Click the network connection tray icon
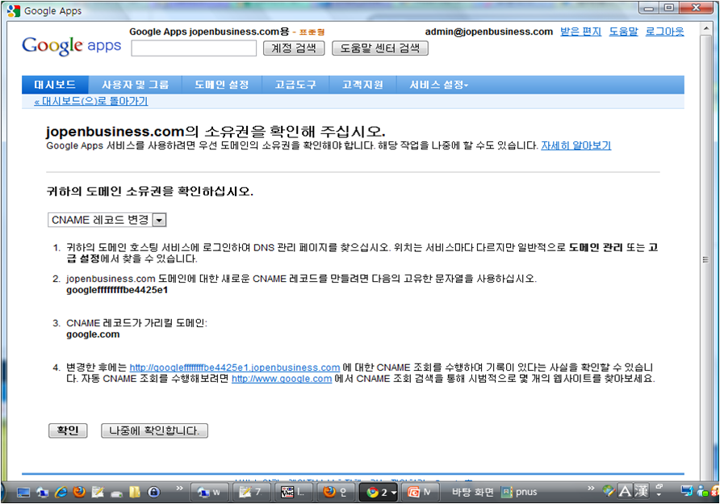Screen dimensions: 720x504 tap(686, 491)
